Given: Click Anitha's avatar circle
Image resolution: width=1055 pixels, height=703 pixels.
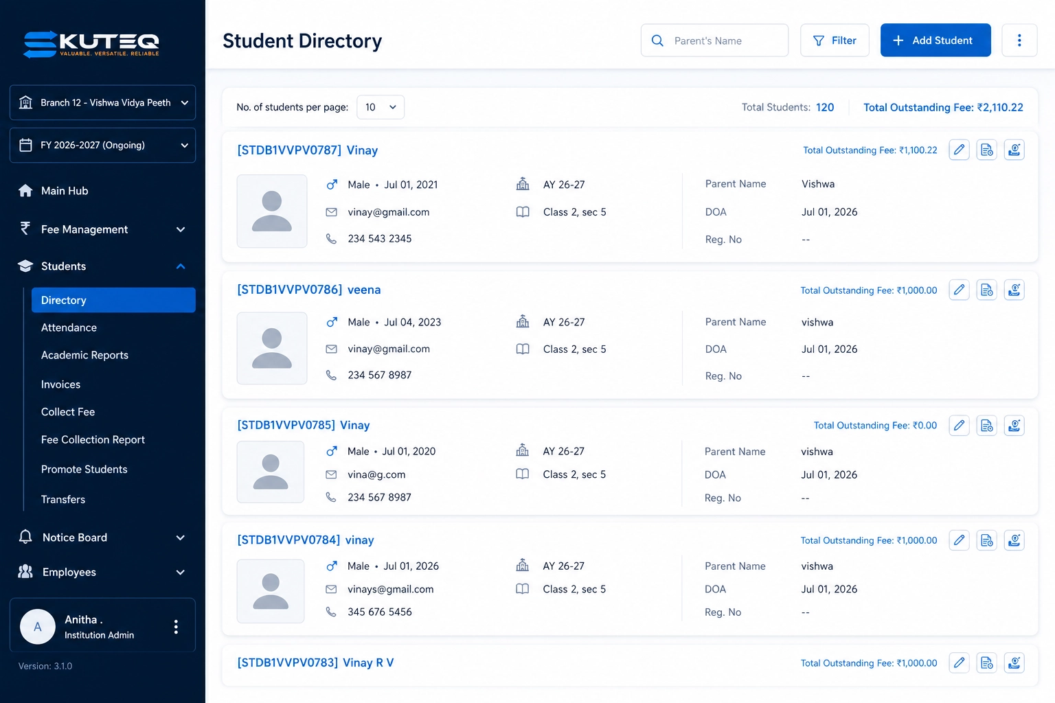Looking at the screenshot, I should point(38,626).
